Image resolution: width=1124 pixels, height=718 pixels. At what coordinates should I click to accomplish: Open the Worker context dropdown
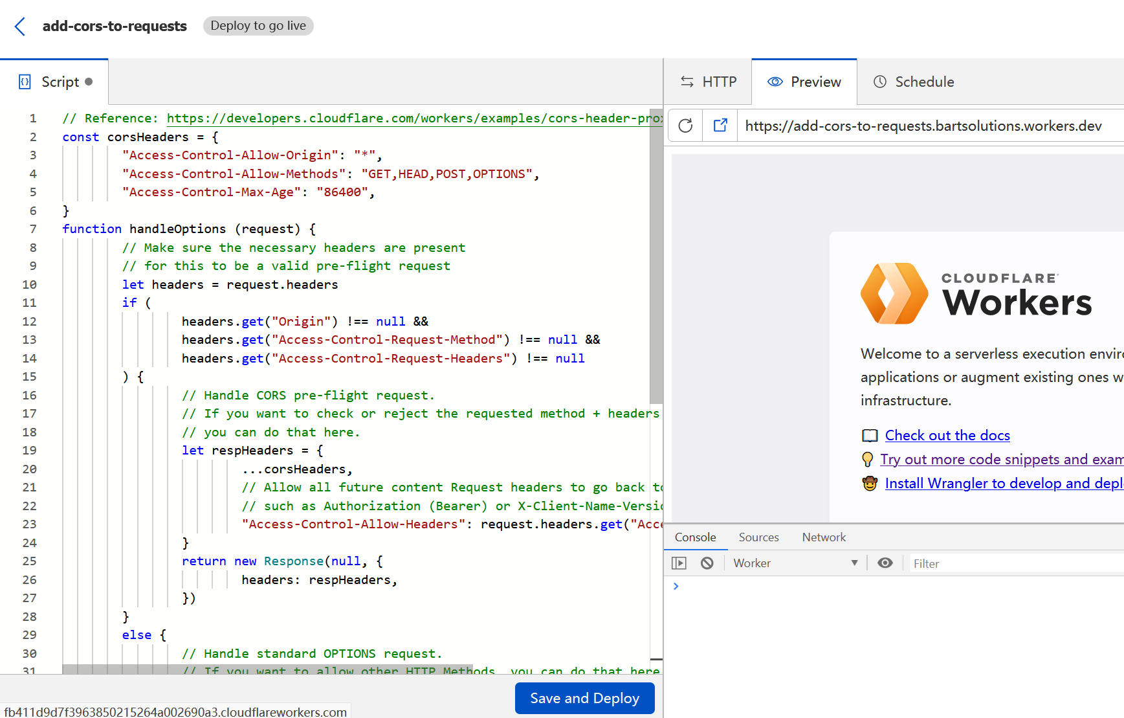point(795,563)
